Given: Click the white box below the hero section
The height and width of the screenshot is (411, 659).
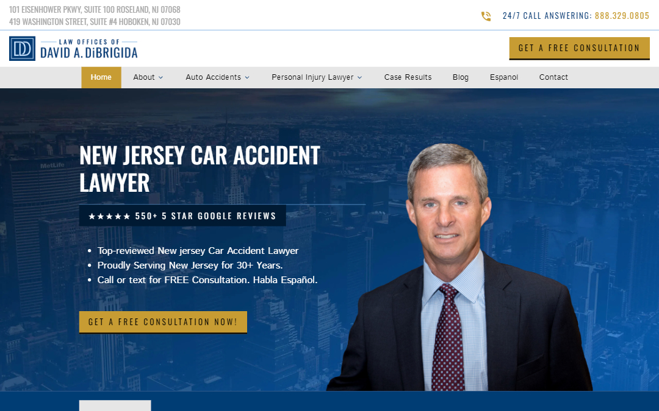Looking at the screenshot, I should pyautogui.click(x=115, y=406).
